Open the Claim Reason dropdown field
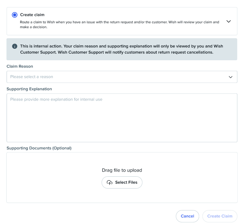 [122, 77]
